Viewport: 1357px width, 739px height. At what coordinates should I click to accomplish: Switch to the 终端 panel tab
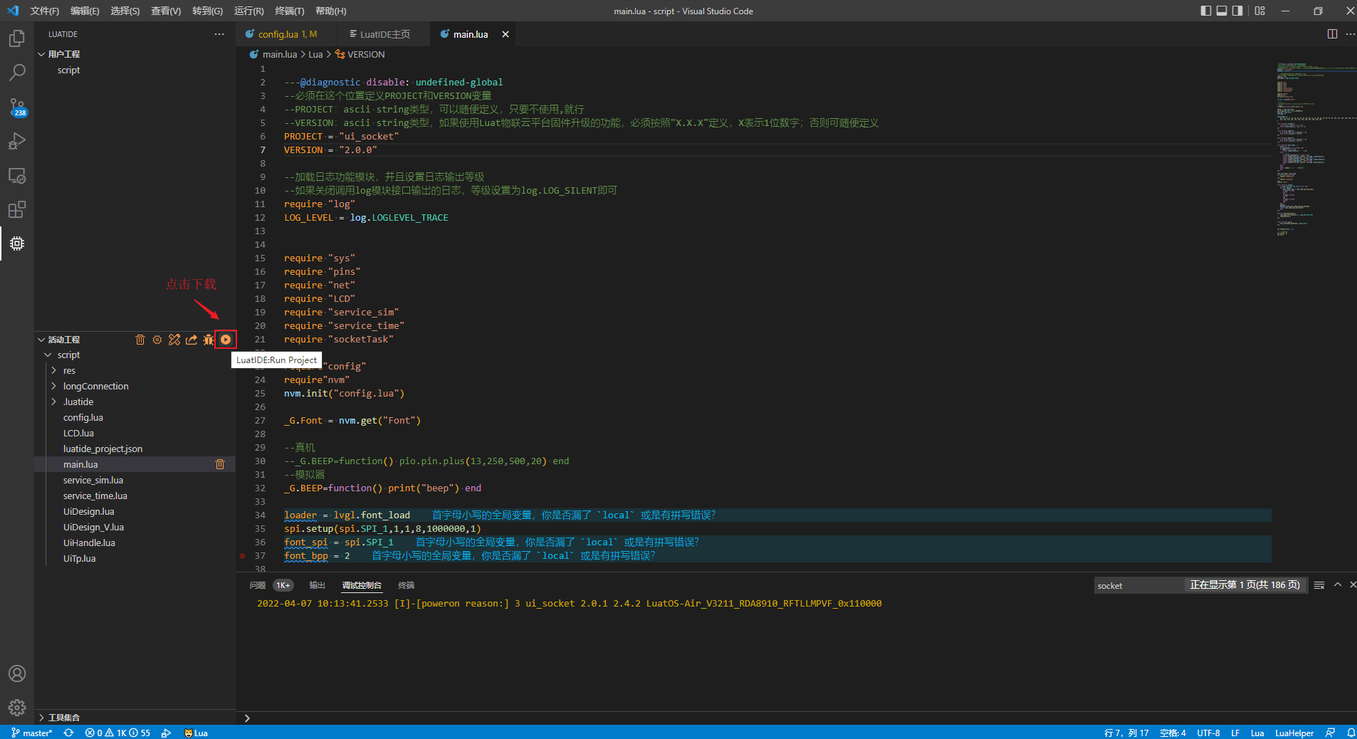click(x=407, y=585)
